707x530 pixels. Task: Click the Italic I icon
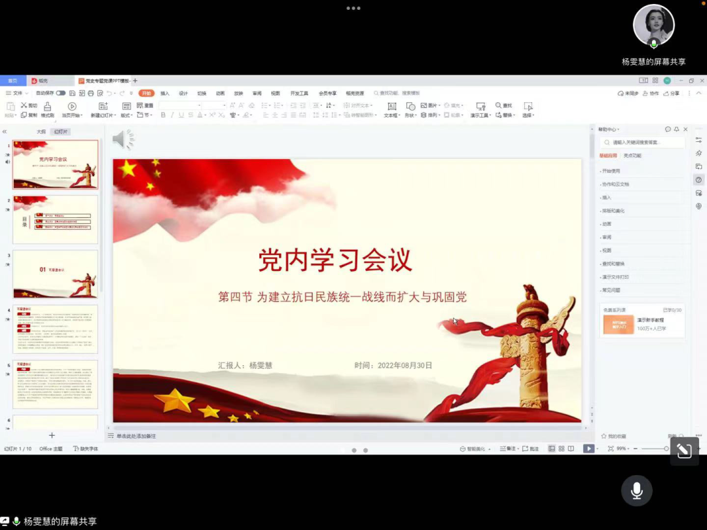(172, 115)
